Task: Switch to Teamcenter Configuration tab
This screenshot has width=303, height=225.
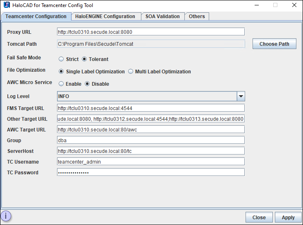Action: coord(36,16)
